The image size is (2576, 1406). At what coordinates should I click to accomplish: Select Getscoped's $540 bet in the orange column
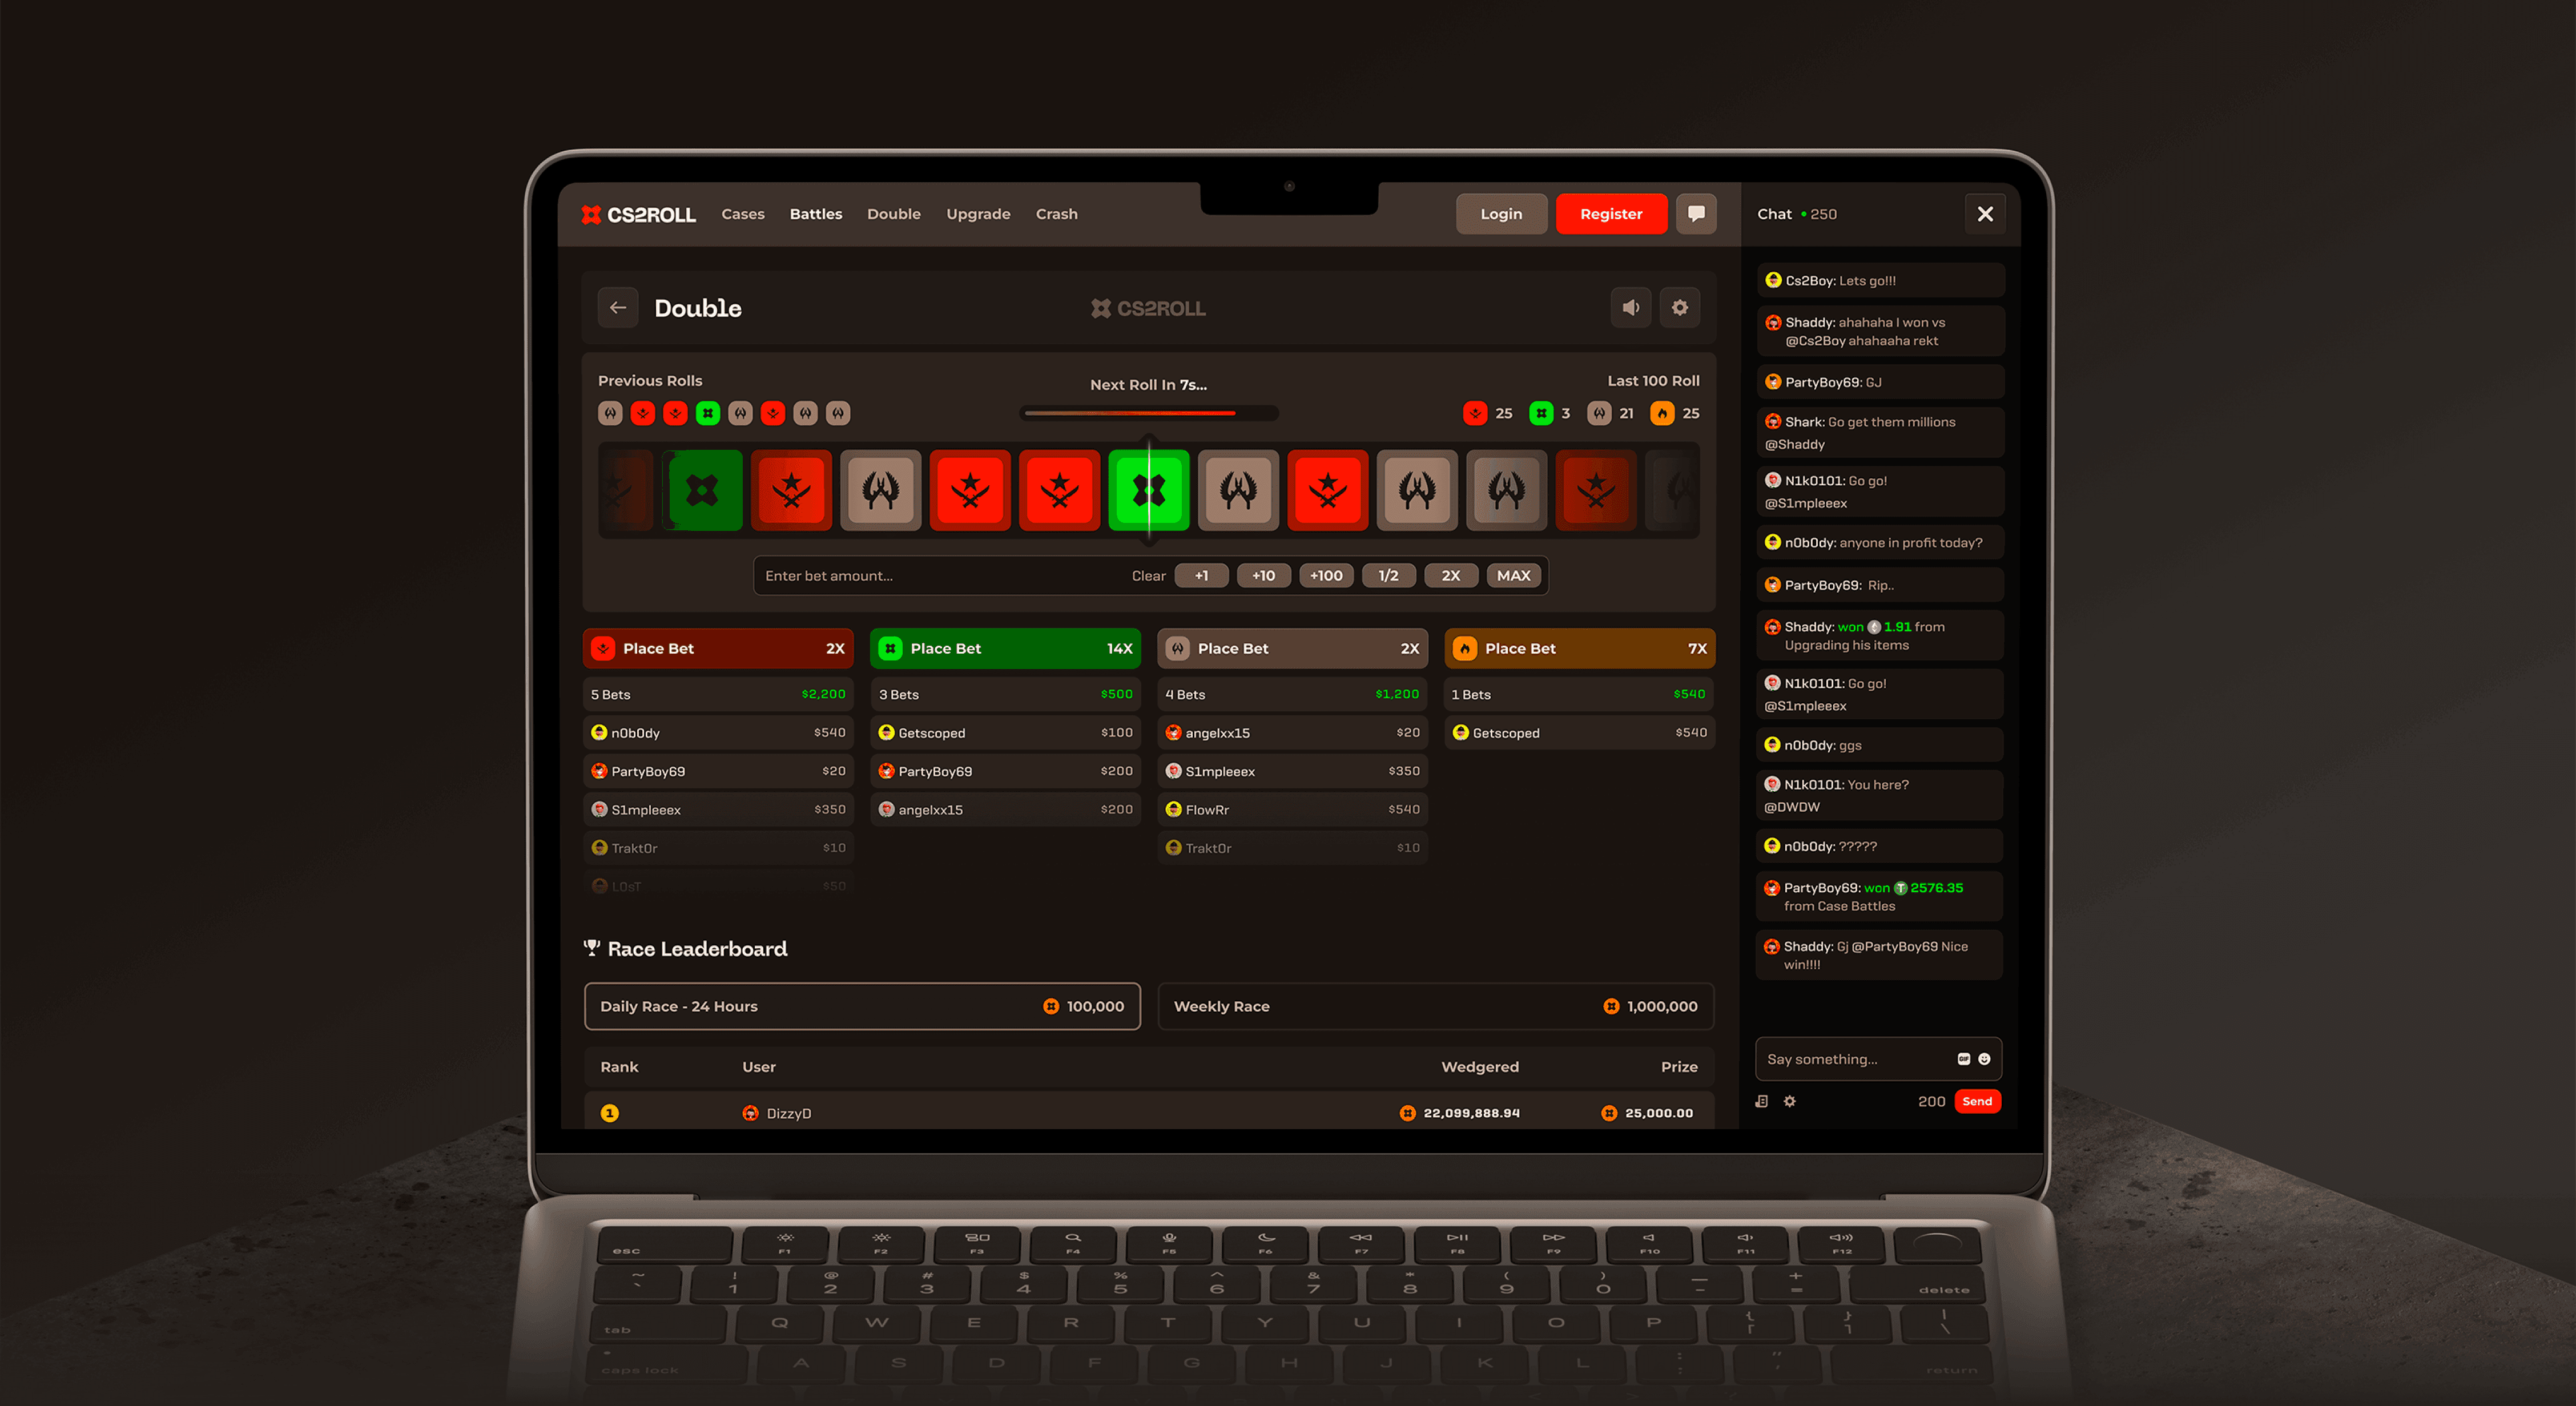click(1580, 733)
